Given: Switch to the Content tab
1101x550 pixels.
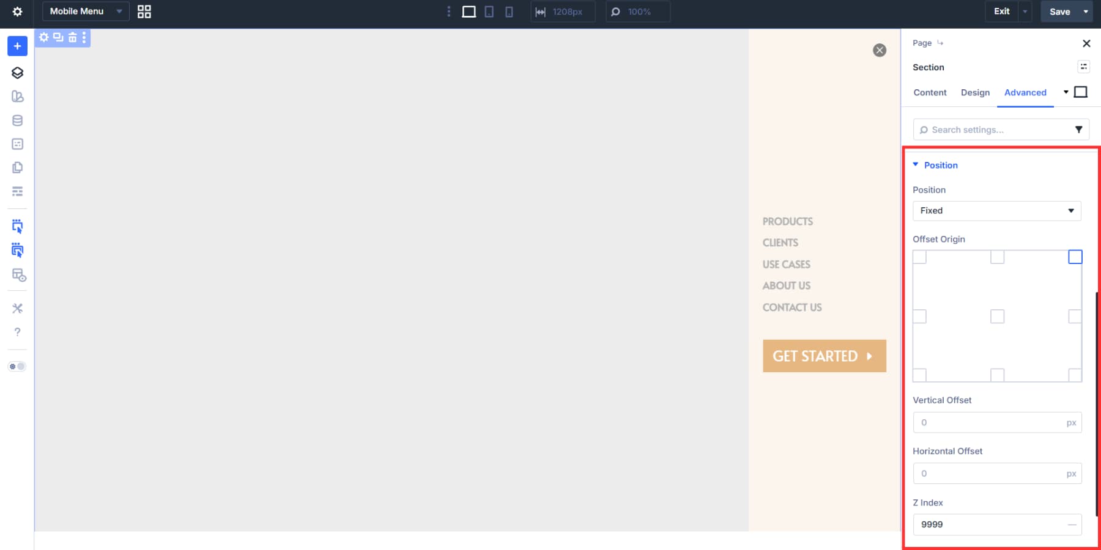Looking at the screenshot, I should 929,92.
